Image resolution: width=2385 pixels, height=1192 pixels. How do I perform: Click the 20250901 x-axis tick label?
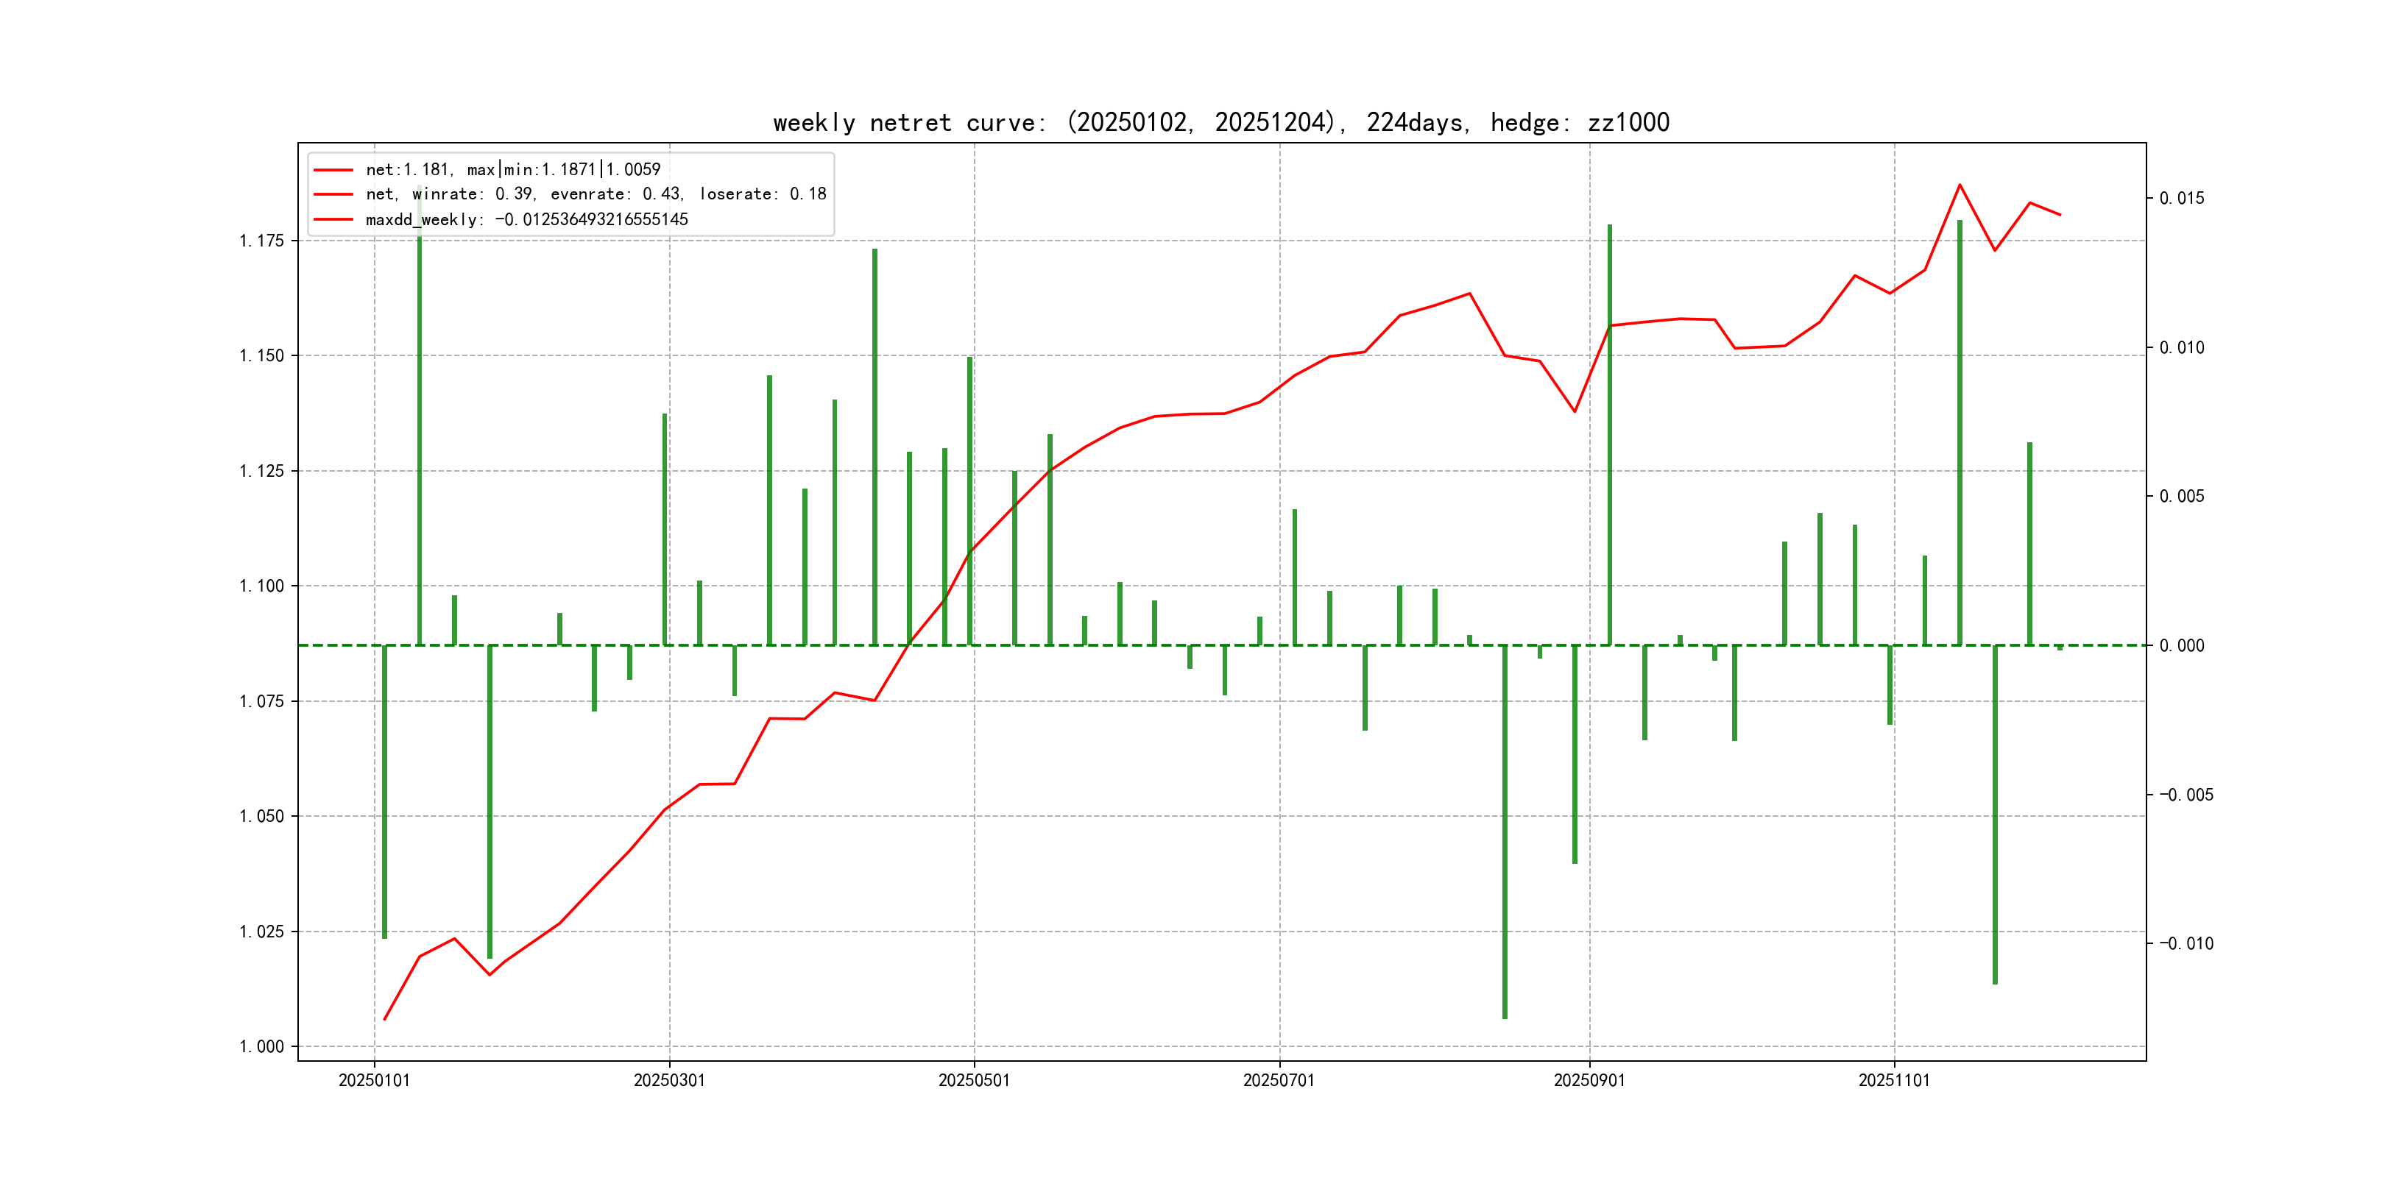[1589, 1080]
